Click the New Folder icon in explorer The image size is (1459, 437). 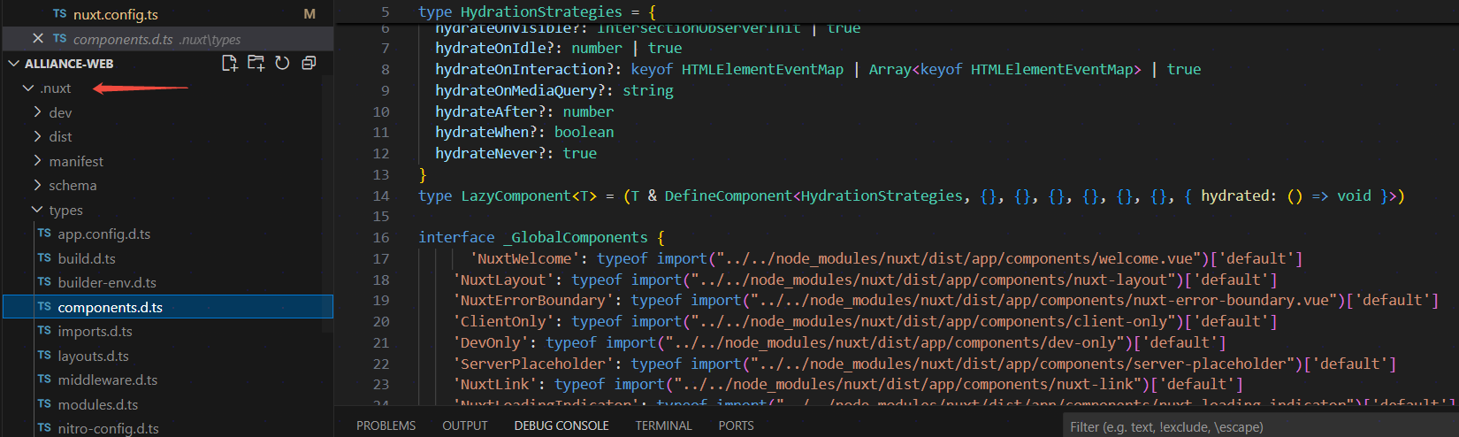click(256, 63)
